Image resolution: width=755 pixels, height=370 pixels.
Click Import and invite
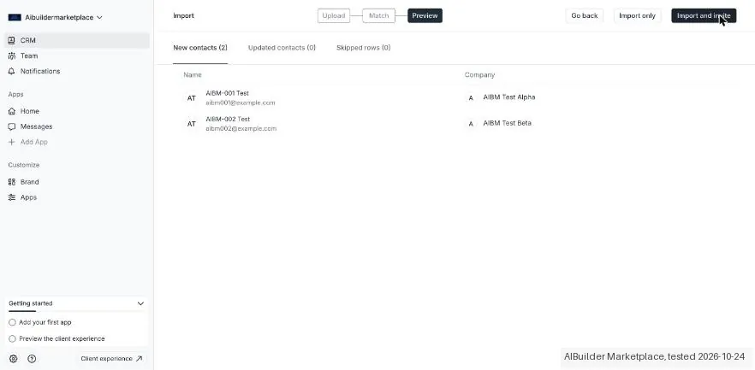pyautogui.click(x=704, y=15)
